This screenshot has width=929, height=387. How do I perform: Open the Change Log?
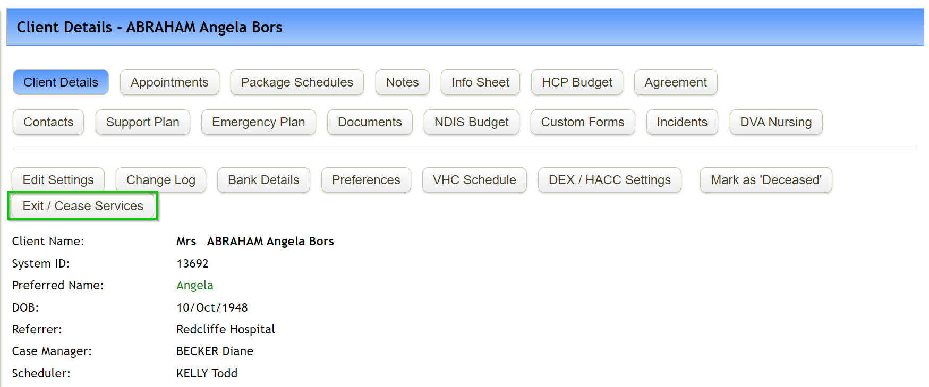(160, 180)
